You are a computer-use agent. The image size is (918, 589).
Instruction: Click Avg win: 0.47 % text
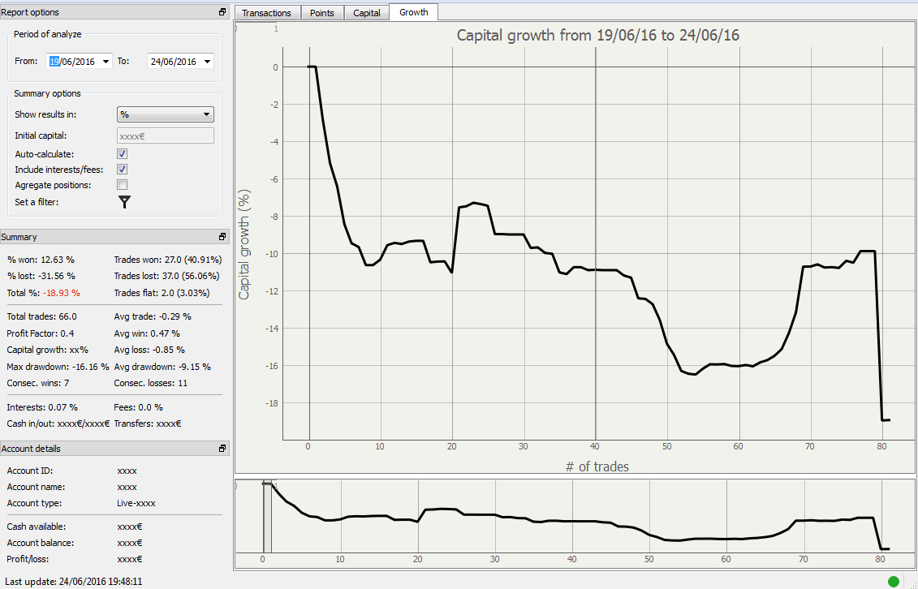click(147, 333)
